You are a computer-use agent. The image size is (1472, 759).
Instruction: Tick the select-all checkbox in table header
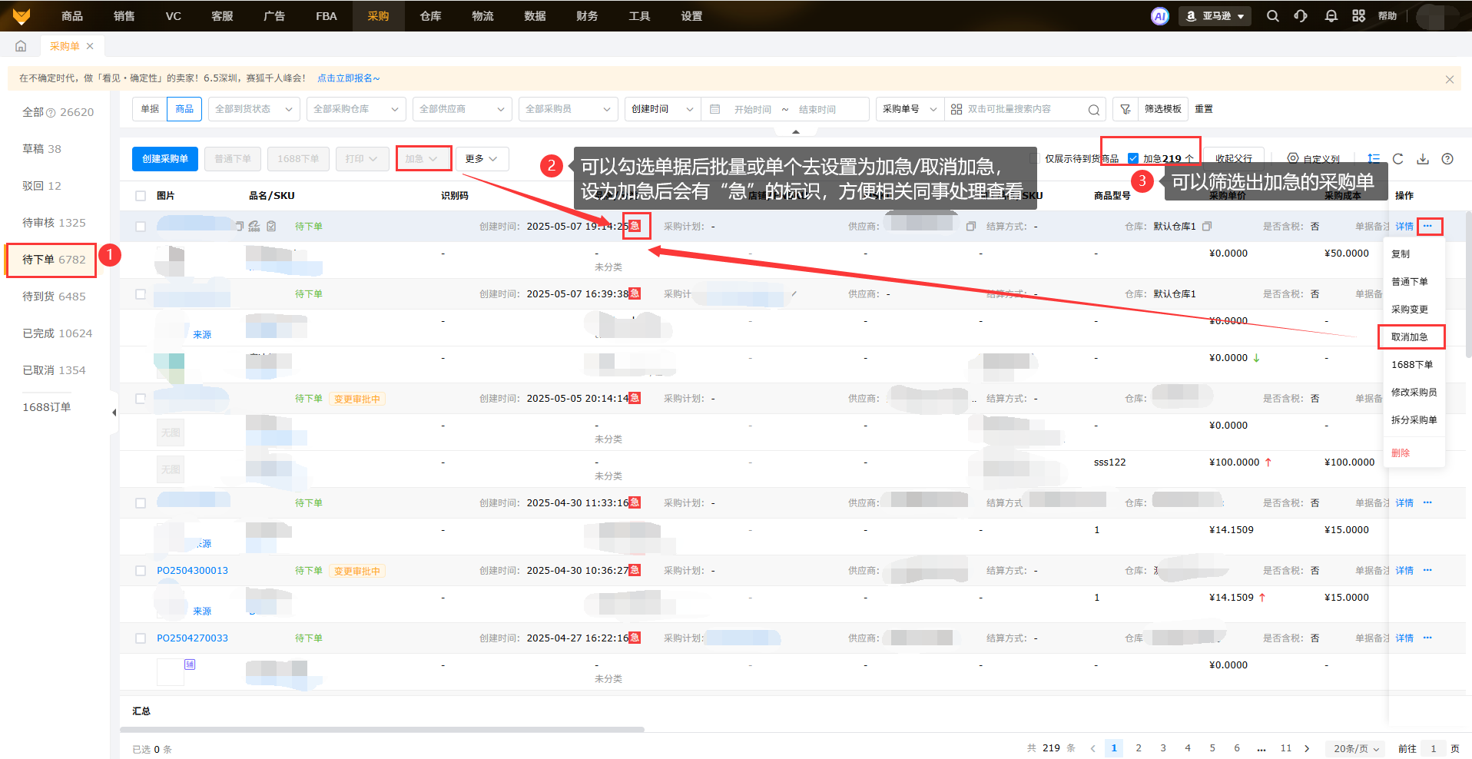pyautogui.click(x=141, y=196)
